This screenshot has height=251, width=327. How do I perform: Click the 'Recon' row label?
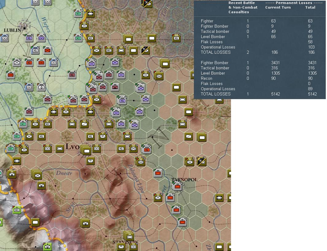tap(206, 78)
